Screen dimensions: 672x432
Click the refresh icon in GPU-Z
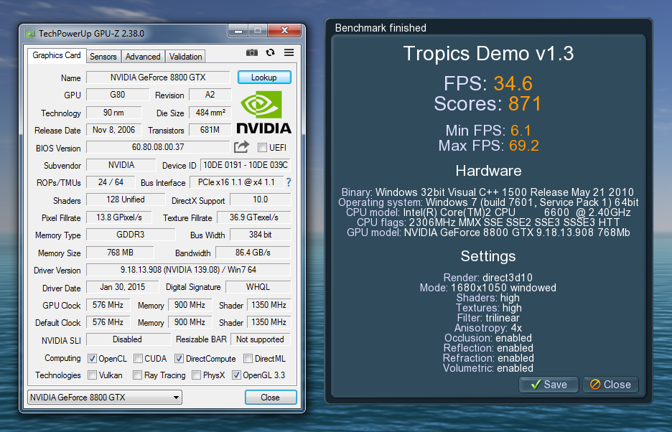pos(270,52)
